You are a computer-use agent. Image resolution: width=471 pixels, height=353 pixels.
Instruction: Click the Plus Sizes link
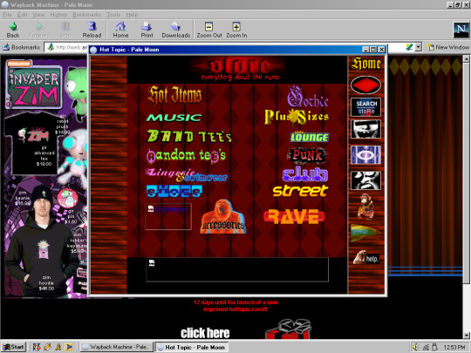pos(297,117)
